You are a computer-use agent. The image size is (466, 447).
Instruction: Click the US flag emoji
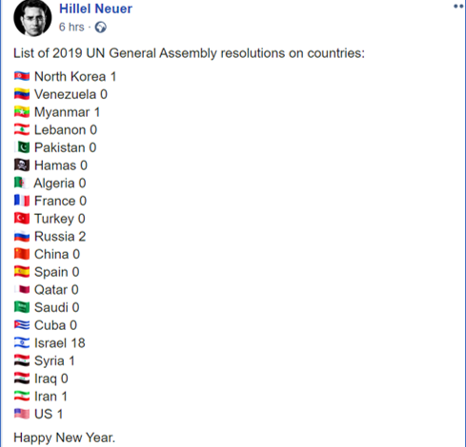tap(22, 414)
